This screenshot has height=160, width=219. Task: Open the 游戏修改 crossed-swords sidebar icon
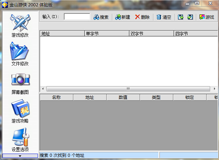pyautogui.click(x=20, y=25)
